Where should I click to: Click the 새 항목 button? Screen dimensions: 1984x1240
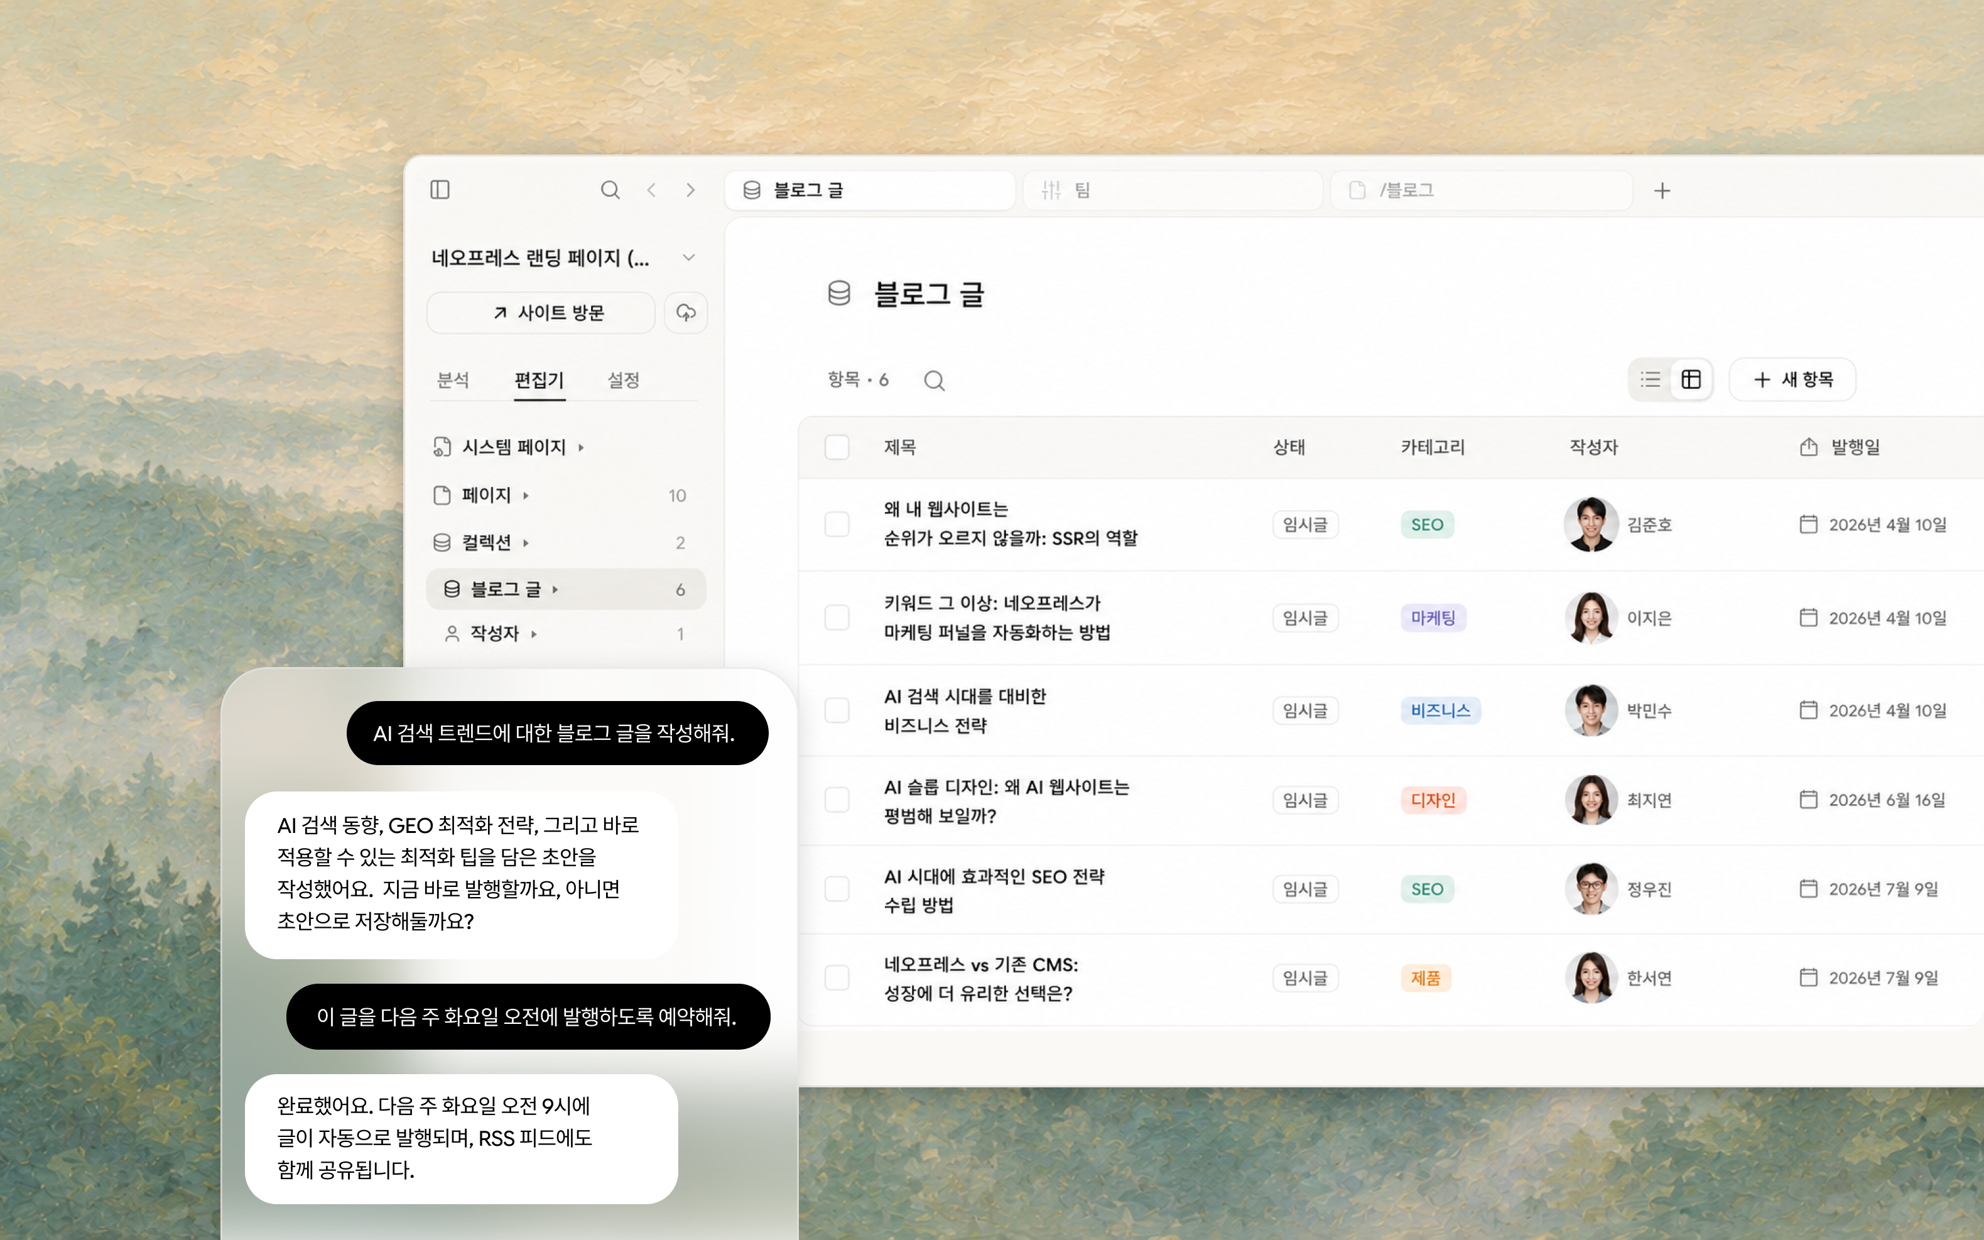(1792, 379)
